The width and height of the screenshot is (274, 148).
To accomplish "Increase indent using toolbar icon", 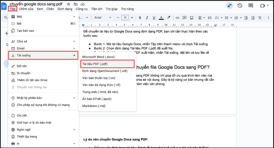I will 253,18.
